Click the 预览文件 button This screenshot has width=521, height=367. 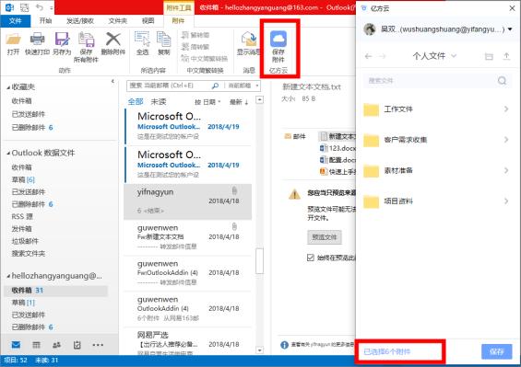point(325,237)
